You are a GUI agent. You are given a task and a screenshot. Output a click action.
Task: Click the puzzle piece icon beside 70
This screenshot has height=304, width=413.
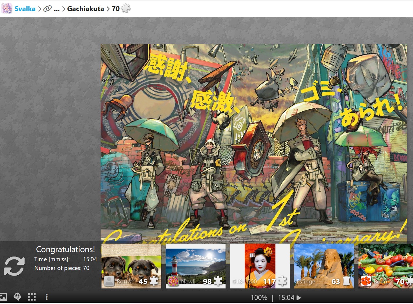point(126,9)
